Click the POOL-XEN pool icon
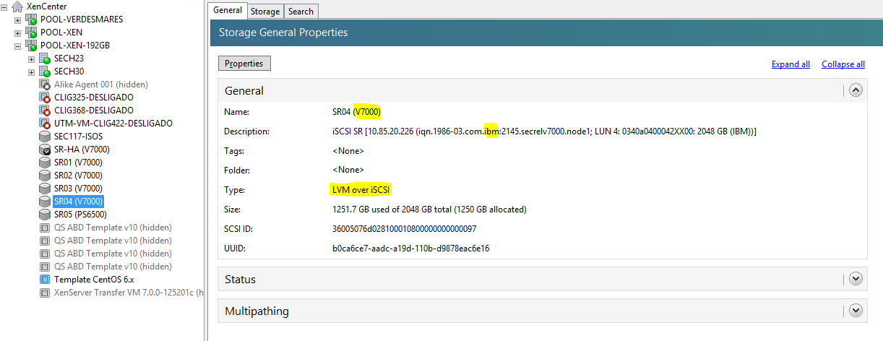 (31, 33)
